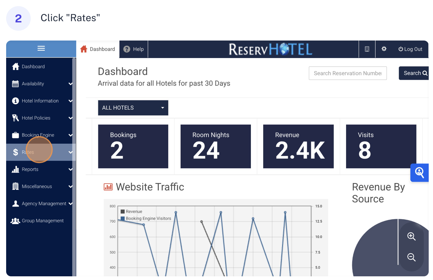Click the house icon in Dashboard tab
This screenshot has width=433, height=280.
coord(84,49)
